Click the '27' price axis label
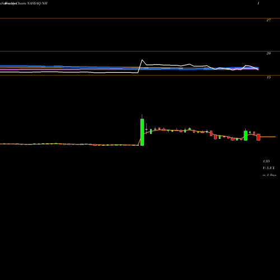The image size is (280, 280). 268,20
